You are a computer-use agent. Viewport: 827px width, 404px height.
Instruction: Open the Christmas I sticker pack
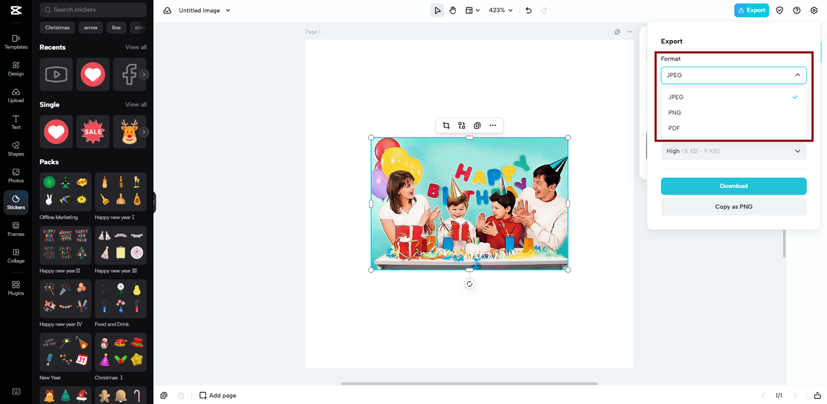[121, 351]
